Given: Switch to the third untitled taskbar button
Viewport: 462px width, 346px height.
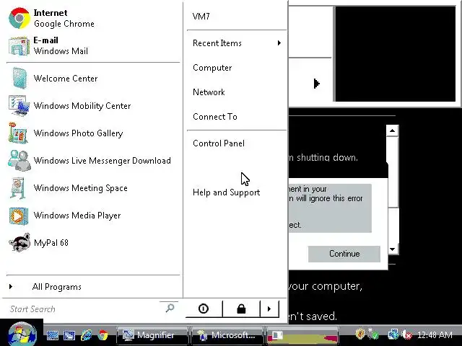Looking at the screenshot, I should (x=302, y=335).
